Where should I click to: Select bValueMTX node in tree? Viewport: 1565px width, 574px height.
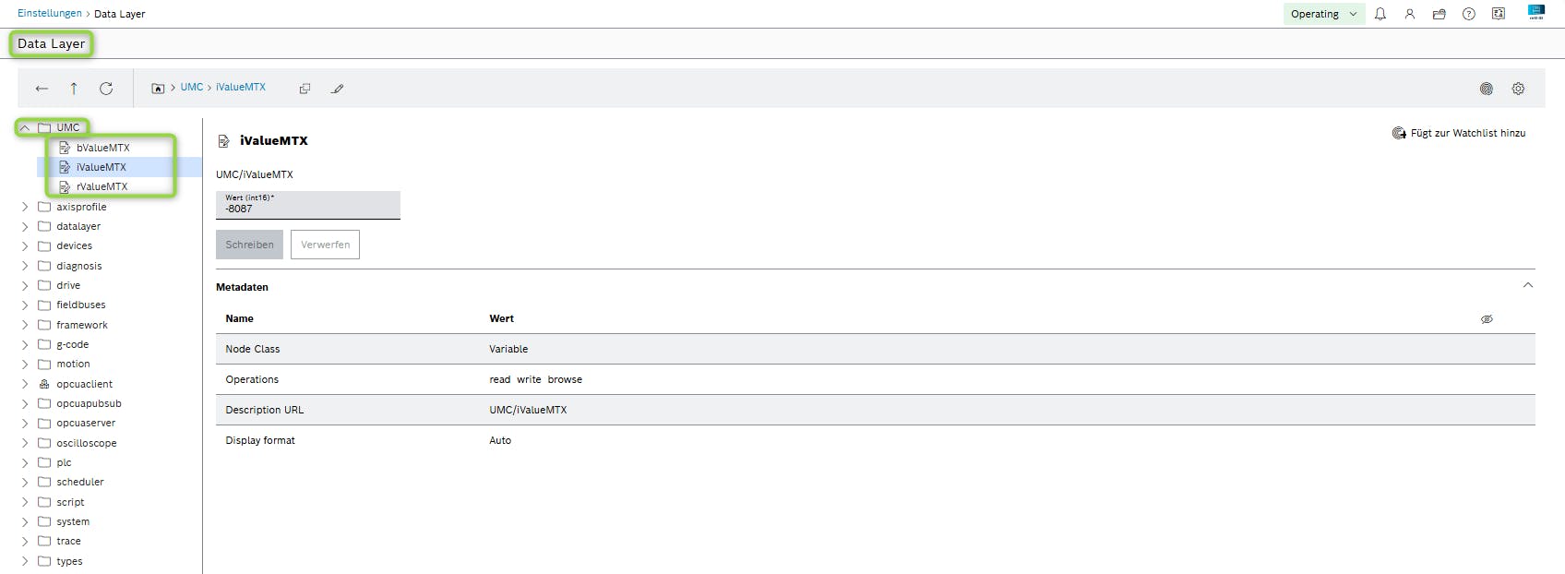pyautogui.click(x=102, y=148)
